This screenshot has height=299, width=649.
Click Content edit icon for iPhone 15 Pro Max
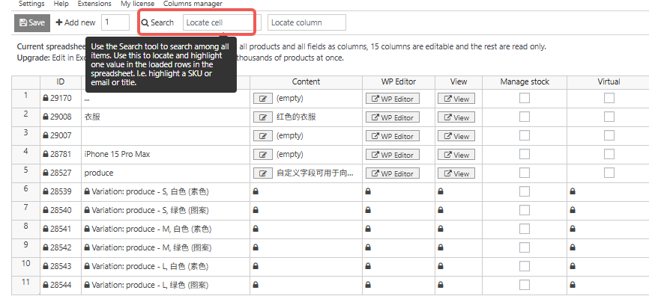(262, 155)
